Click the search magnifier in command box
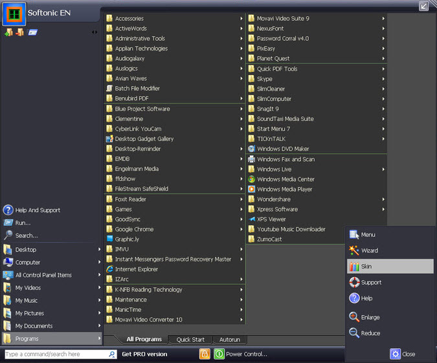This screenshot has width=437, height=363. 112,354
